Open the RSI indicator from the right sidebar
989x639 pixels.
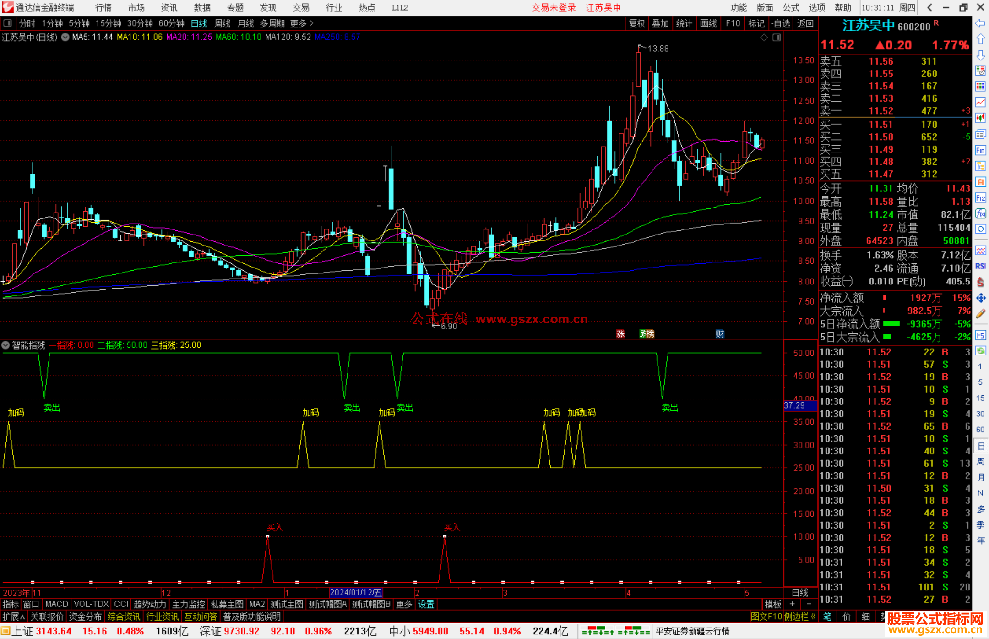[x=980, y=266]
